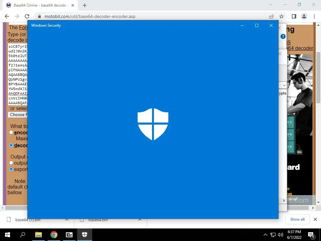Follow the 'e64 decoder' link on the page
The width and height of the screenshot is (321, 241).
(300, 48)
